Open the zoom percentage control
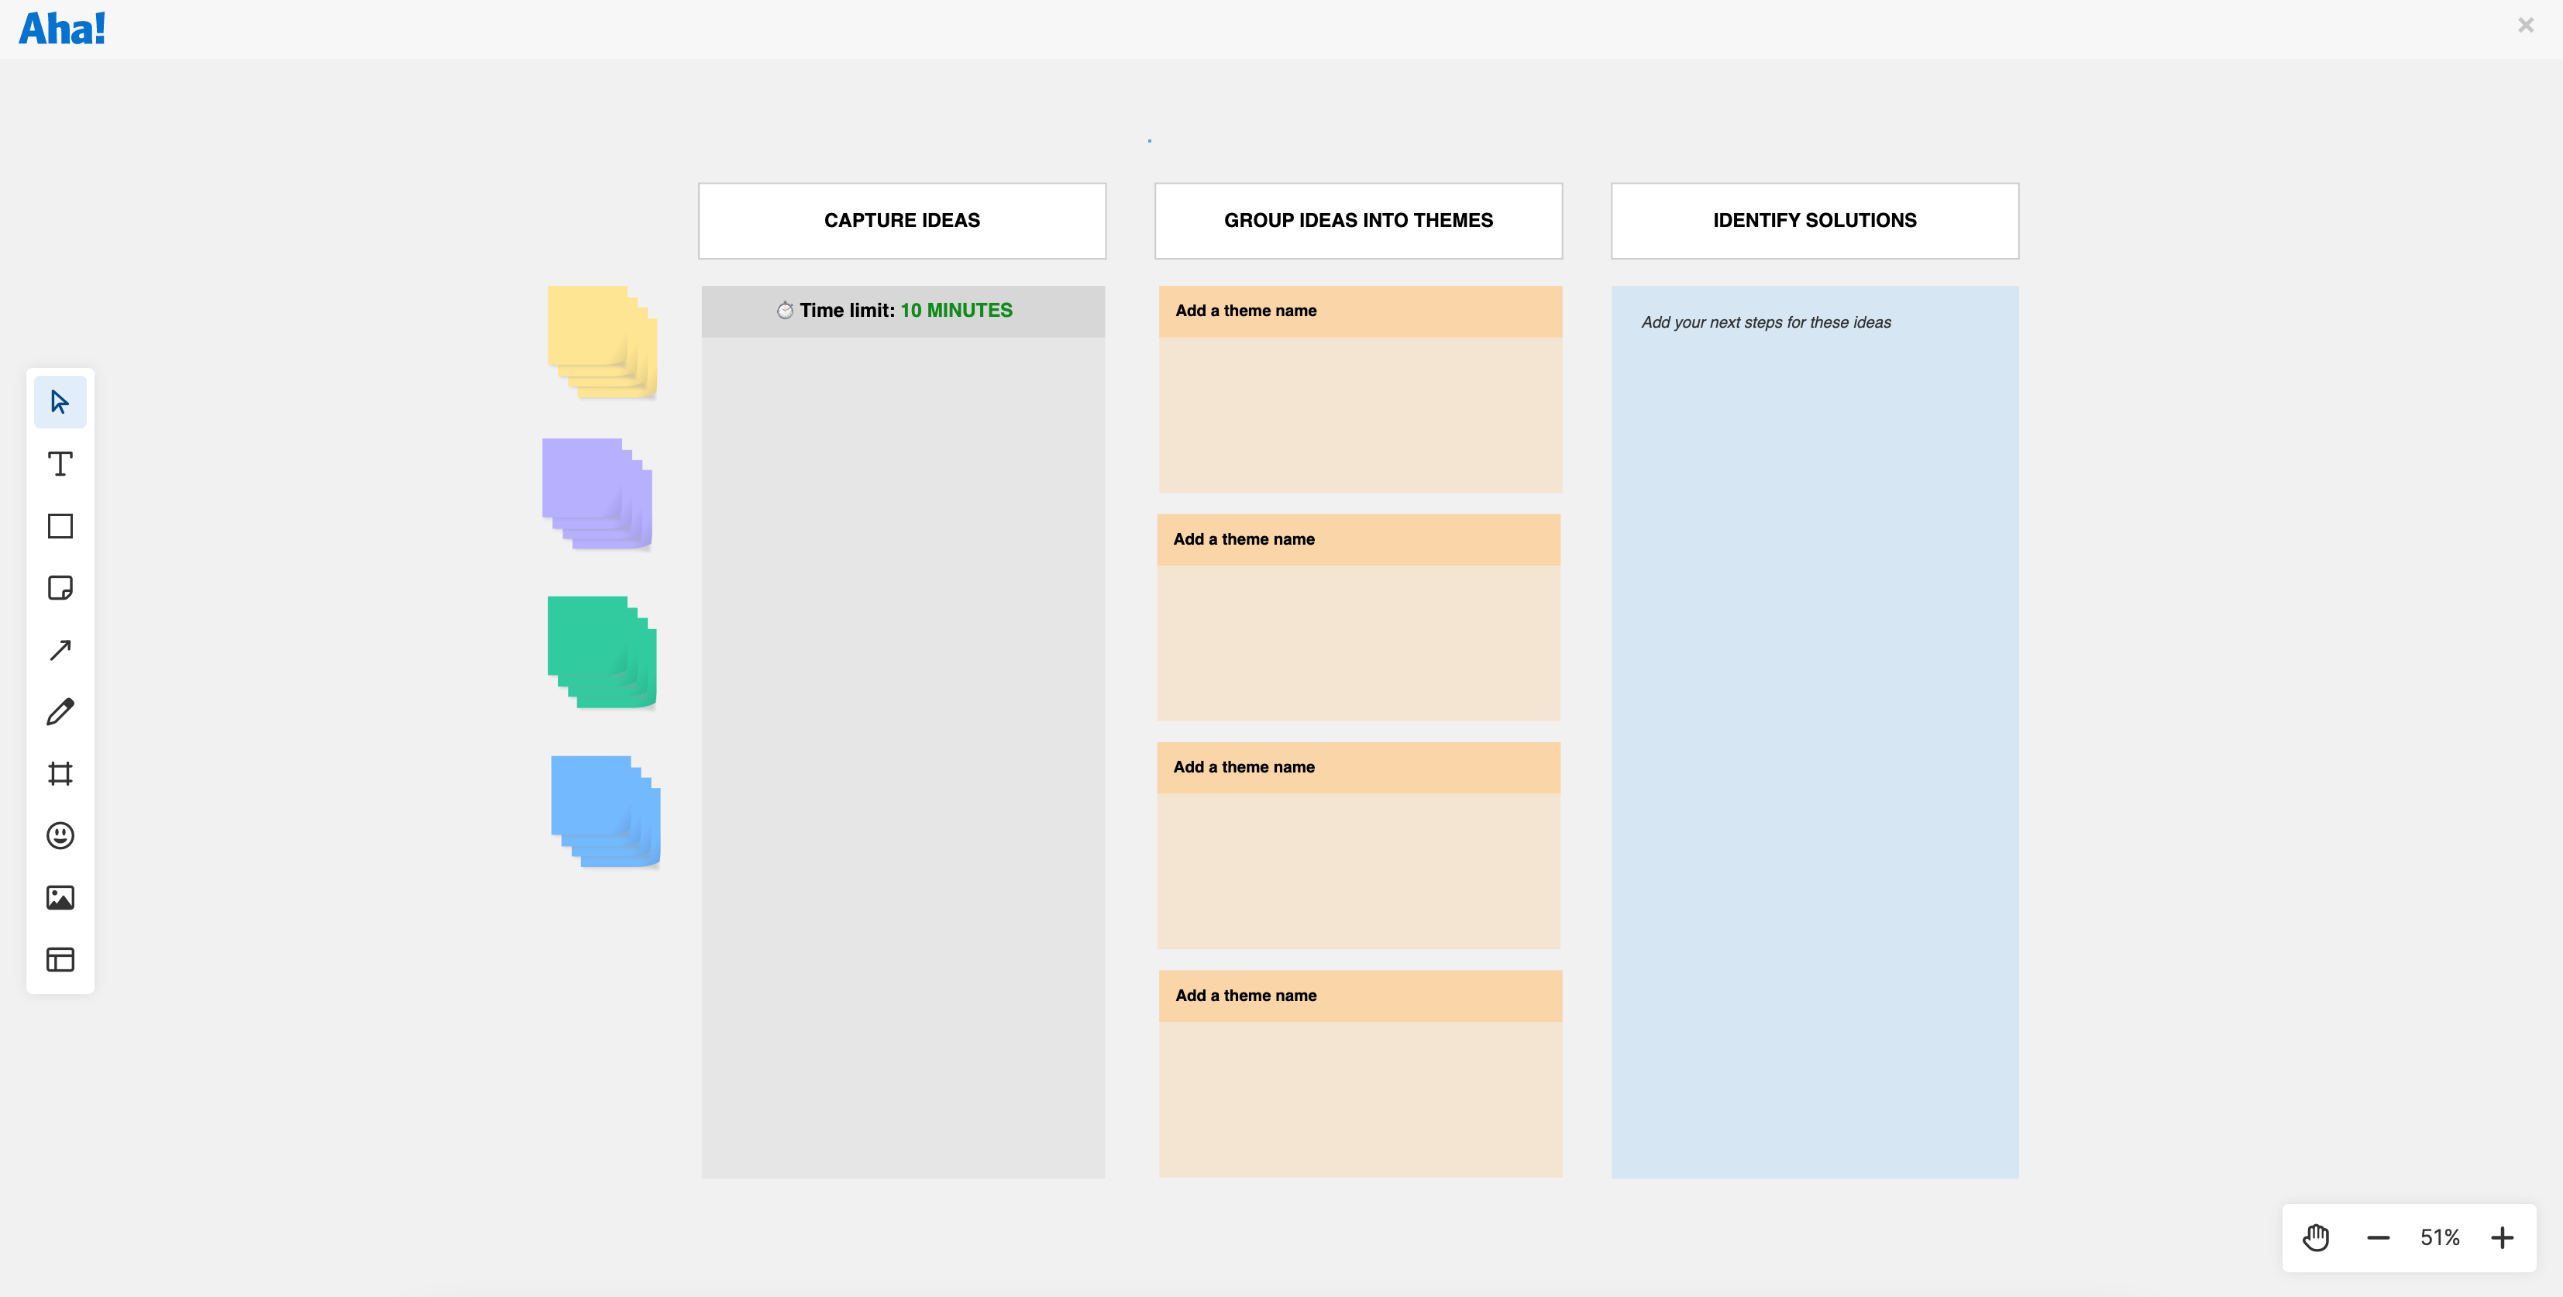The width and height of the screenshot is (2563, 1297). point(2441,1237)
